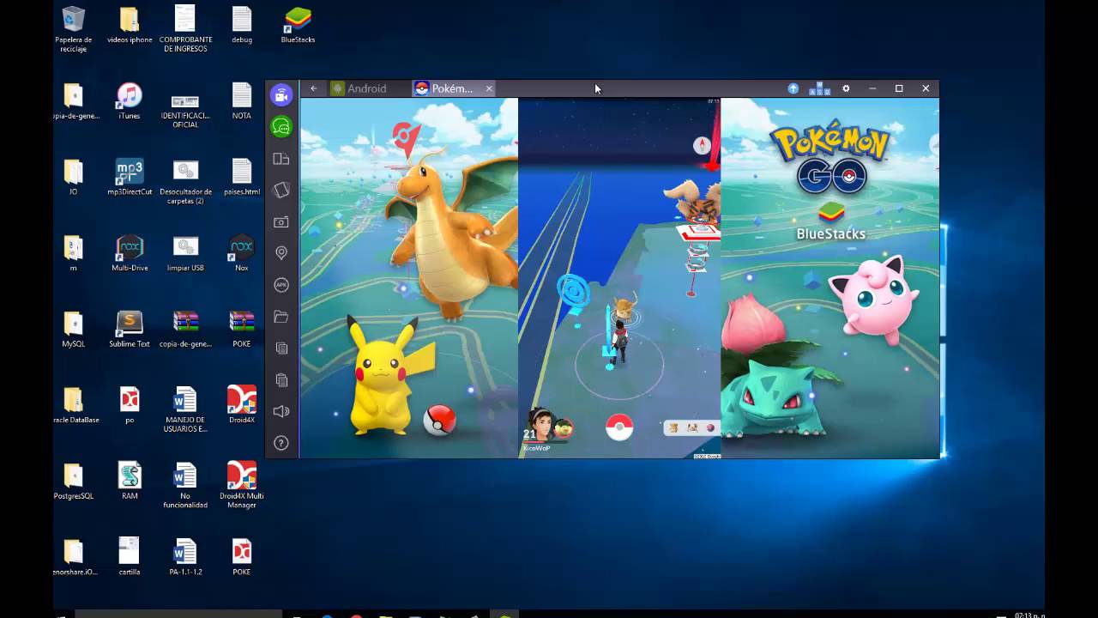Select the paises.html file
Image resolution: width=1098 pixels, height=618 pixels.
242,177
